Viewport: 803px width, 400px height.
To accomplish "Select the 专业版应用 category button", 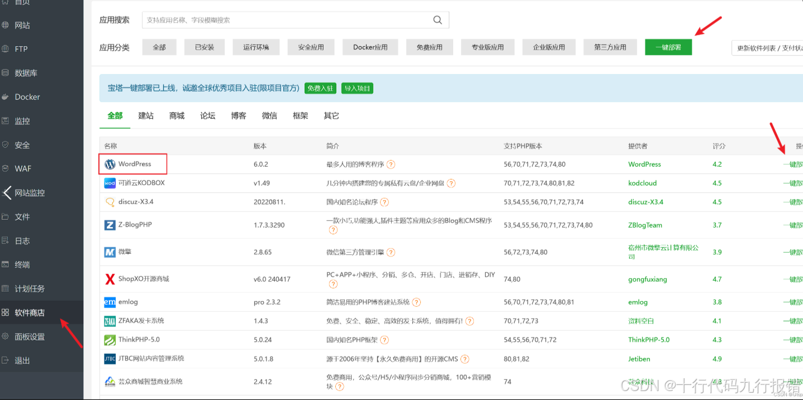I will [x=488, y=47].
